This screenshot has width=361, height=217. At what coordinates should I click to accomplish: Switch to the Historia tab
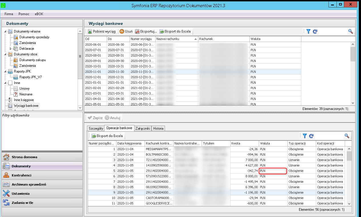click(x=158, y=128)
